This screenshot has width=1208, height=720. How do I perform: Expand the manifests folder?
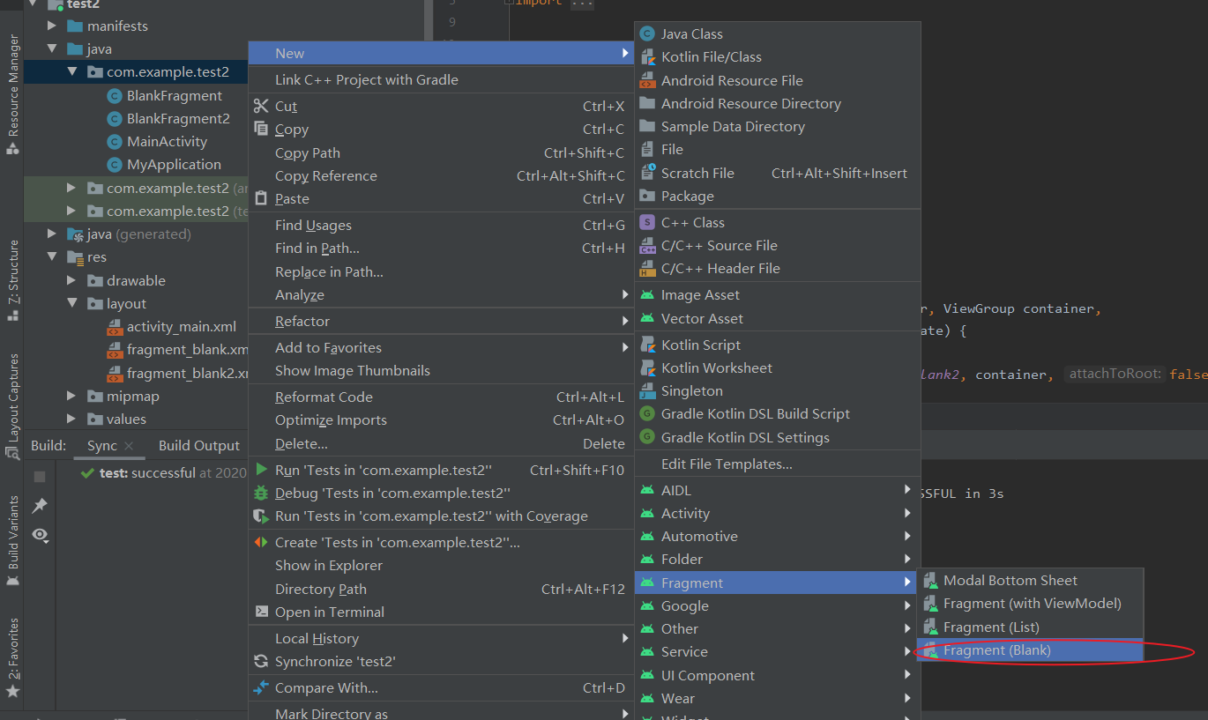pos(53,26)
